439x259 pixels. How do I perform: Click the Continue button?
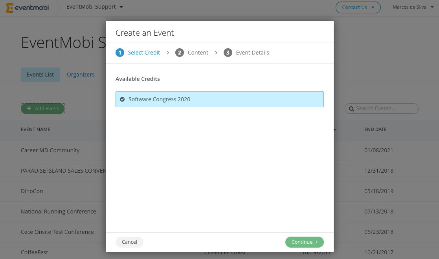point(304,242)
